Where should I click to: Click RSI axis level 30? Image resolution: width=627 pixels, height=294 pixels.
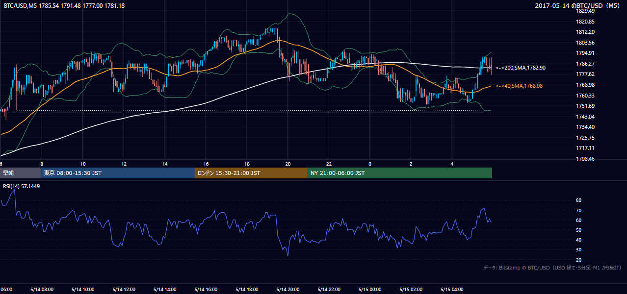tap(578, 249)
